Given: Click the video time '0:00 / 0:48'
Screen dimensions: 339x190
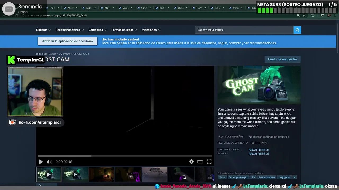Looking at the screenshot, I should [64, 162].
